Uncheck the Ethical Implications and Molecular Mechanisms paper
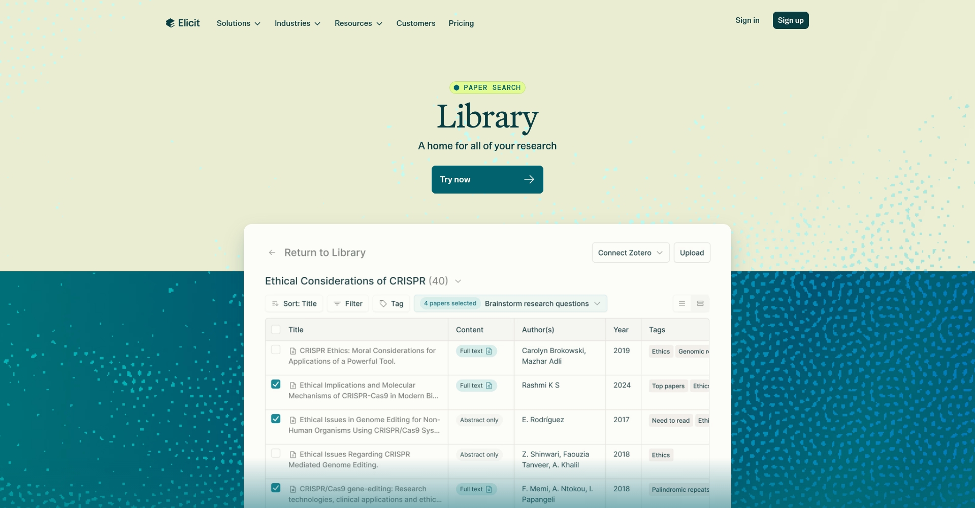The height and width of the screenshot is (508, 975). tap(276, 384)
